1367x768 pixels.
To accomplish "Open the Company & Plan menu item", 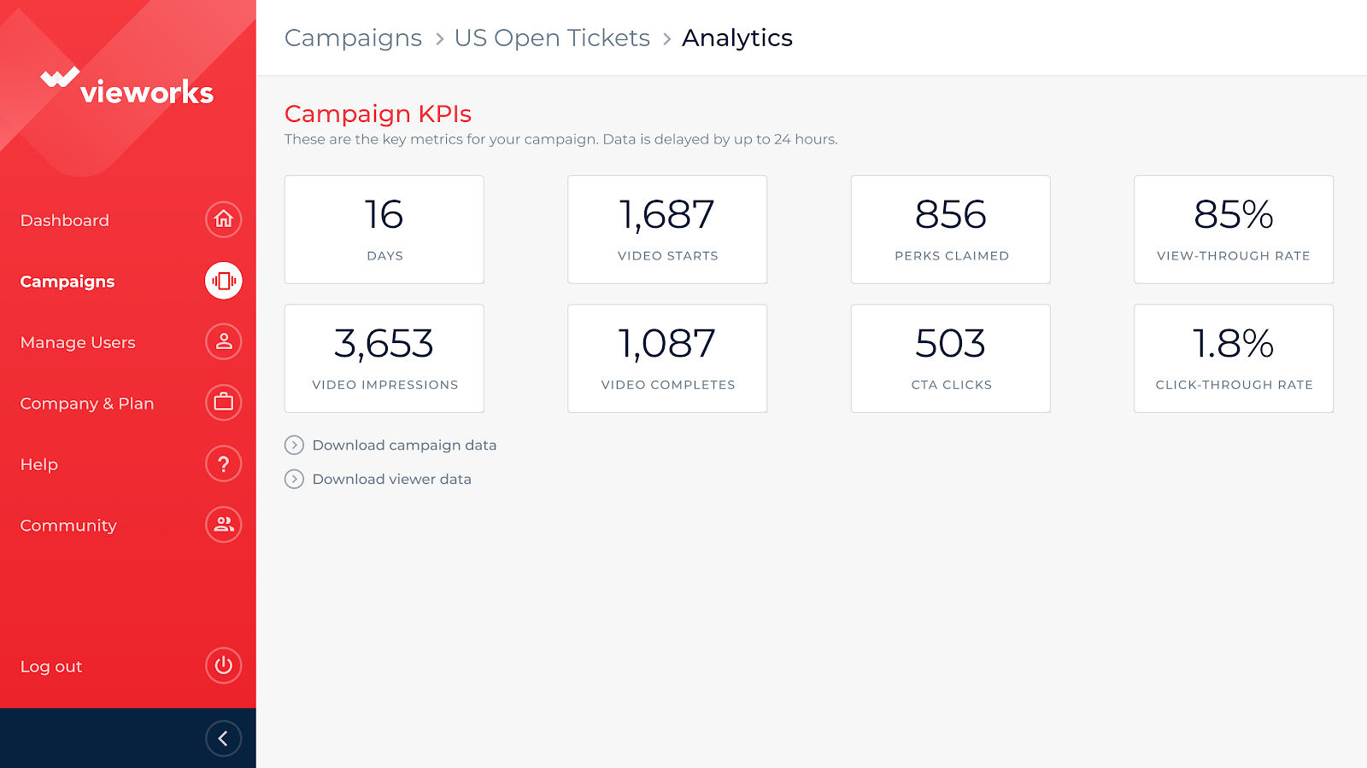I will click(x=87, y=404).
